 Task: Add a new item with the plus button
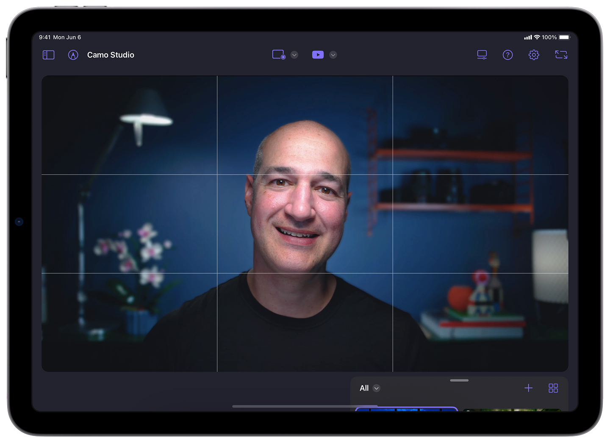(x=528, y=388)
